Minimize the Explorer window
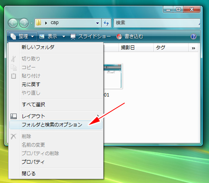 click(x=168, y=10)
